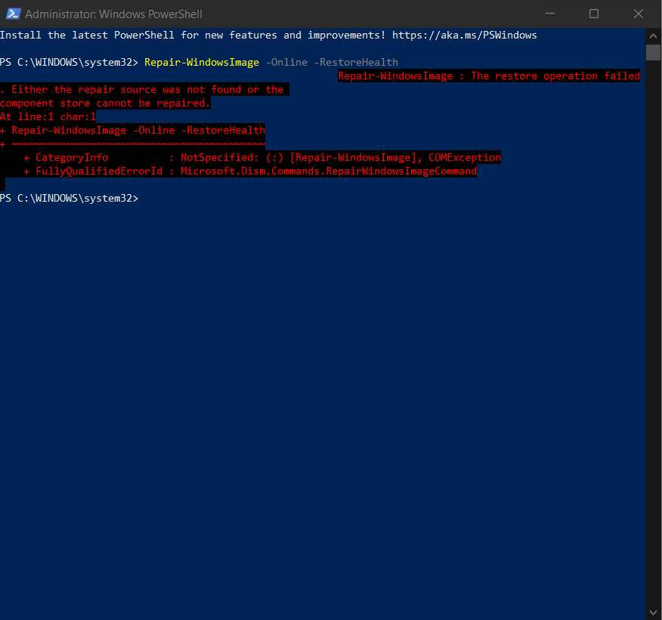Close the Administrator PowerShell window
The width and height of the screenshot is (662, 620).
coord(639,14)
